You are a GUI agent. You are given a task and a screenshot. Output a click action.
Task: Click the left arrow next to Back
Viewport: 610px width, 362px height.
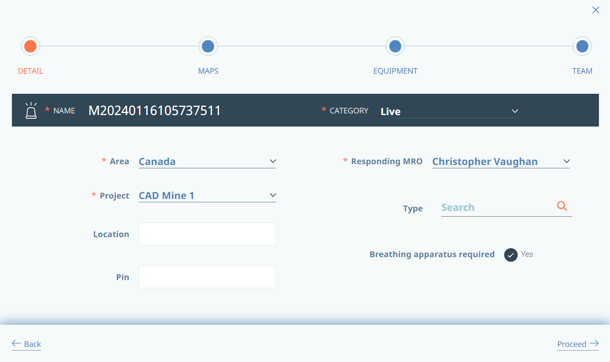16,344
